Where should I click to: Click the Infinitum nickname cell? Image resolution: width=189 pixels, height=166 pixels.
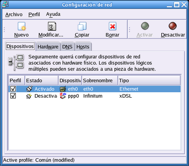(x=93, y=96)
